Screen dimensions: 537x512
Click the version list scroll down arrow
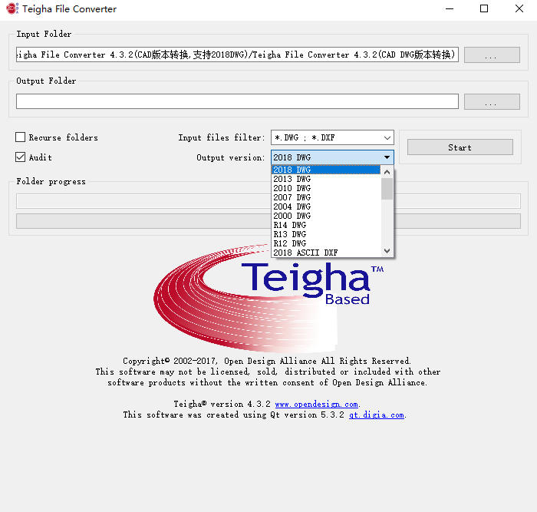387,251
